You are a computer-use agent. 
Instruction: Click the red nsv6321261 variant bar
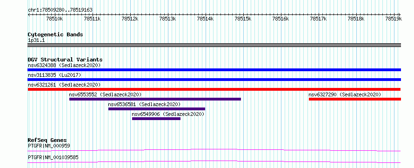(214, 89)
